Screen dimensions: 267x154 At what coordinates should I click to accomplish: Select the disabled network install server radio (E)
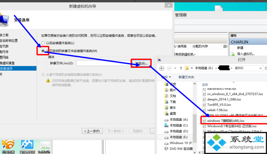(43, 75)
